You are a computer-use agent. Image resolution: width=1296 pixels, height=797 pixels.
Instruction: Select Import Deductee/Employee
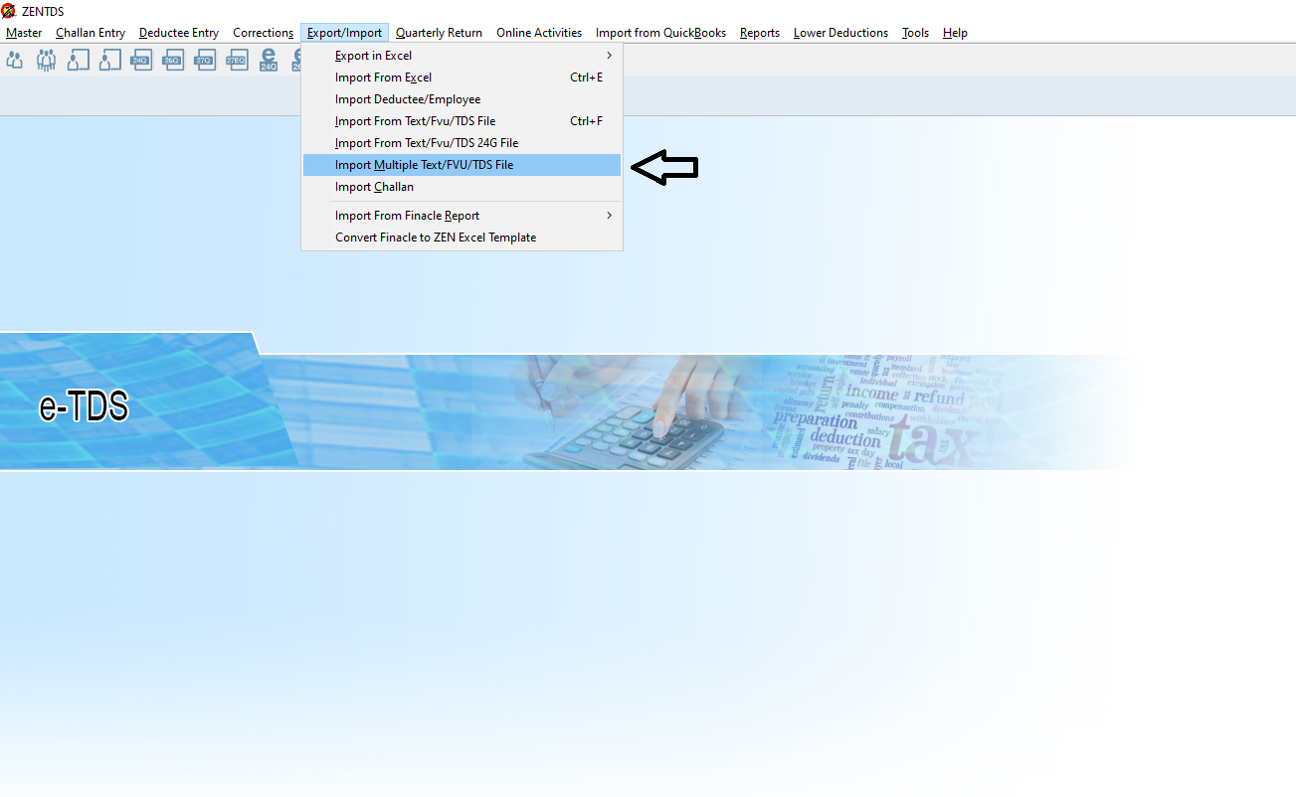coord(462,99)
